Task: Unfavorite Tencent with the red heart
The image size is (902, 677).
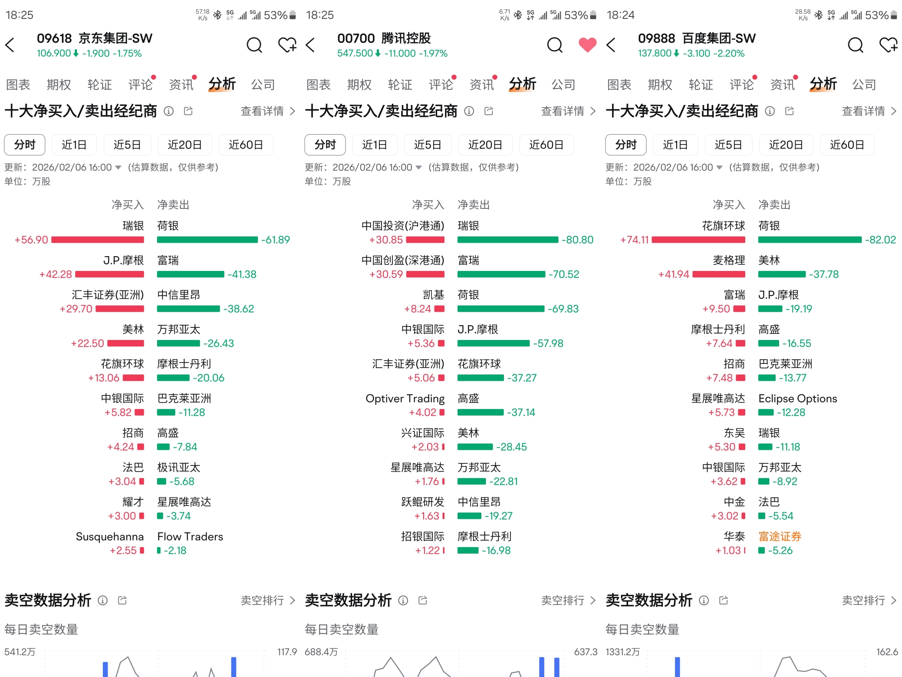Action: pyautogui.click(x=587, y=45)
